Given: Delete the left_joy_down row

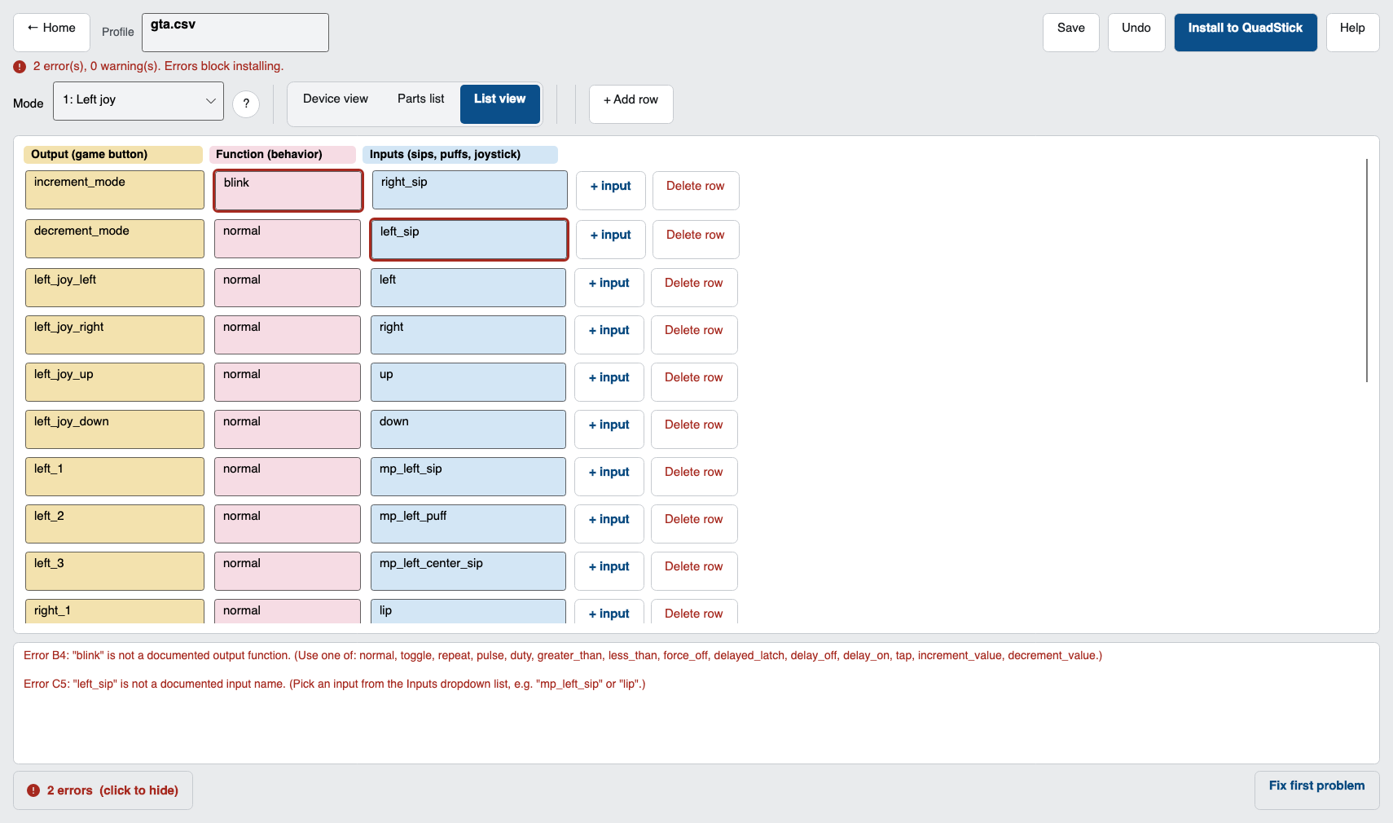Looking at the screenshot, I should (694, 429).
